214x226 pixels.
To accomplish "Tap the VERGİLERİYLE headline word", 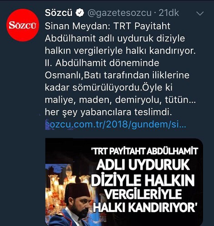I will pyautogui.click(x=143, y=194).
